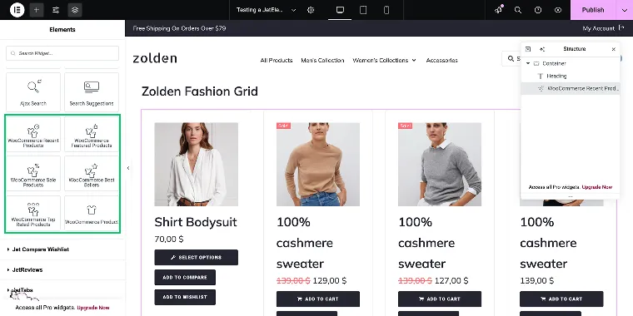Add the 129,00 $ cashmere sweater to cart
This screenshot has height=316, width=633.
click(x=318, y=299)
